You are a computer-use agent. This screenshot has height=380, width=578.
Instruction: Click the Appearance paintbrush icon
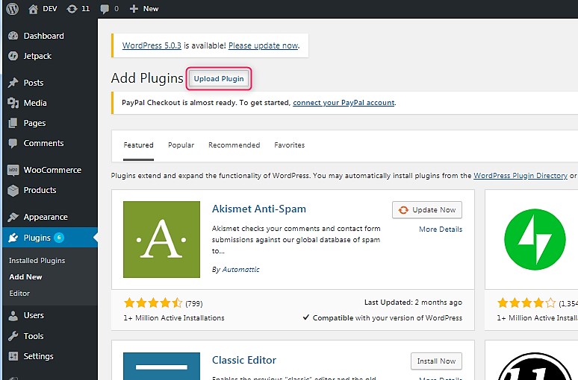[x=13, y=217]
